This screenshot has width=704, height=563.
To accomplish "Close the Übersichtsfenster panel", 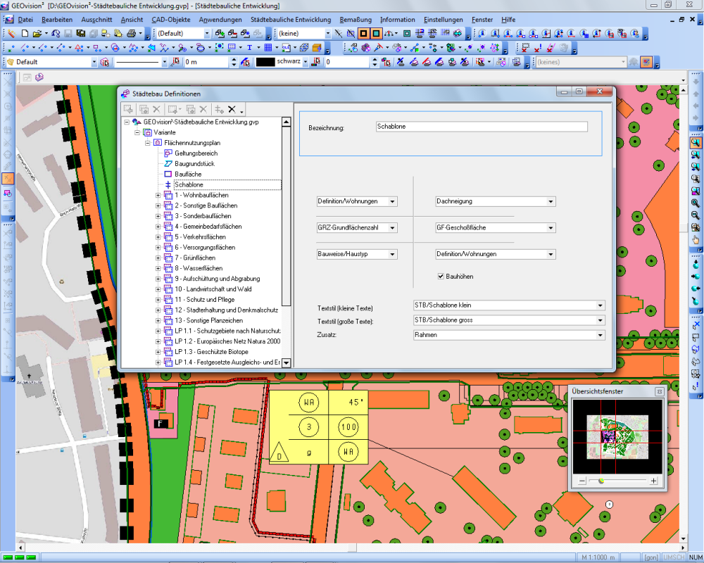I will pos(659,391).
